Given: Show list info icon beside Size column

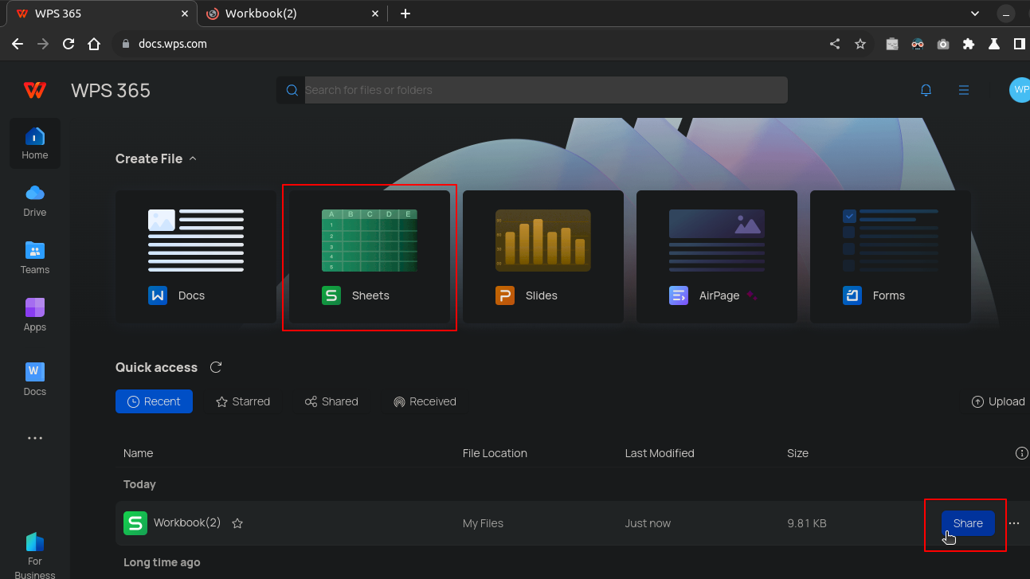Looking at the screenshot, I should coord(1022,453).
